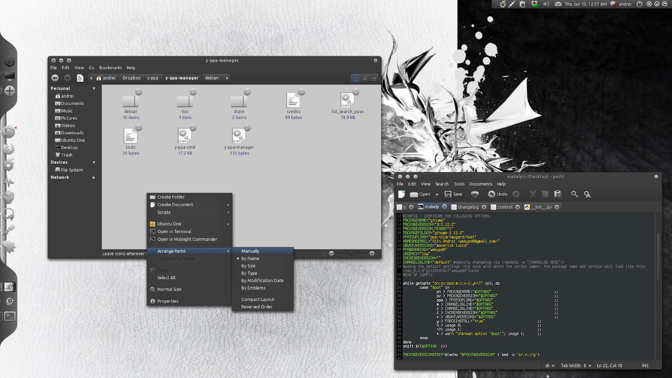Click the Redo icon in gedit toolbar
Screen dimensions: 672x378
(516, 194)
